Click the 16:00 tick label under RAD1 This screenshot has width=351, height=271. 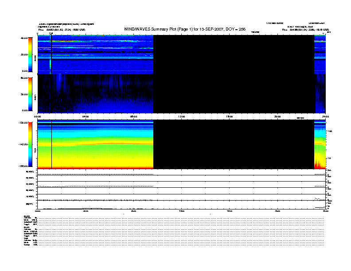tap(230, 116)
